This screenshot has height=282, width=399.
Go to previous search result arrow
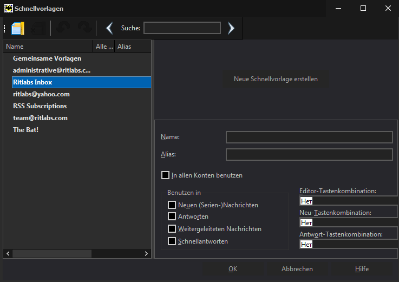pyautogui.click(x=109, y=28)
